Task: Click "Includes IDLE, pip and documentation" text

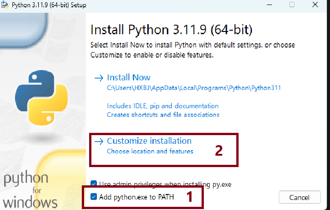Action: 163,106
